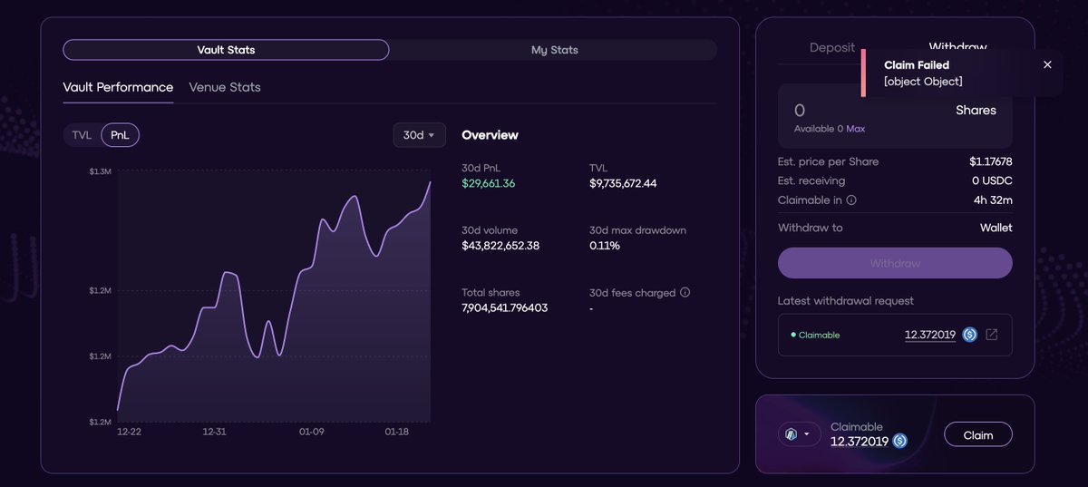This screenshot has width=1088, height=487.
Task: Click the Claimable 12.372019 amount at bottom
Action: point(860,442)
